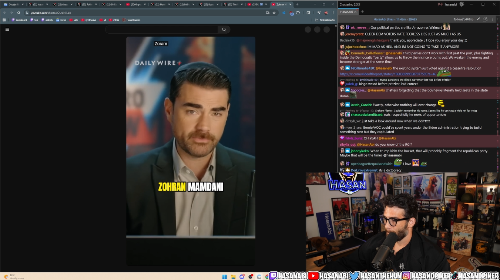
Task: Click the username 69billsmafia420 in chat
Action: (x=362, y=68)
